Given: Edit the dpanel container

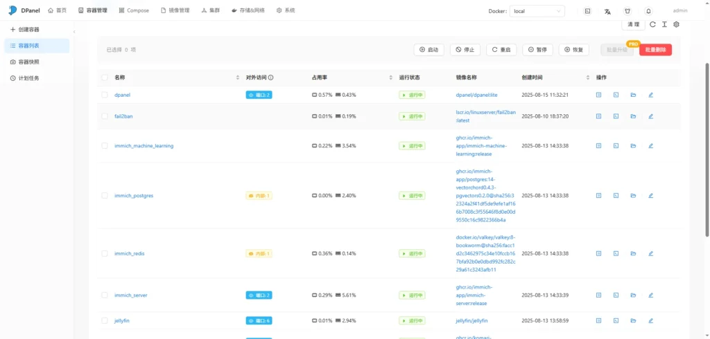Looking at the screenshot, I should point(650,95).
